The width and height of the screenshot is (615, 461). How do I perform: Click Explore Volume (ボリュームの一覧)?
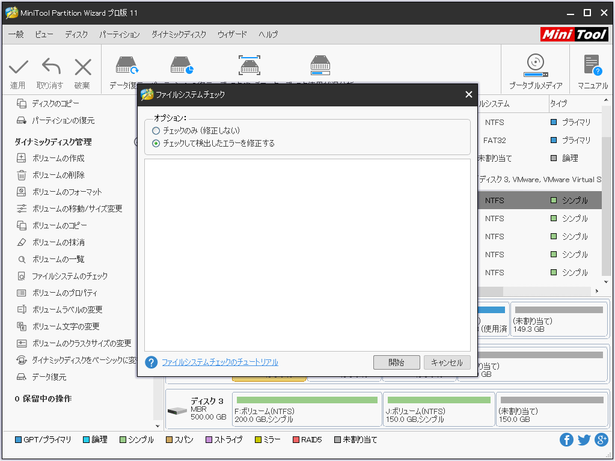(x=50, y=259)
